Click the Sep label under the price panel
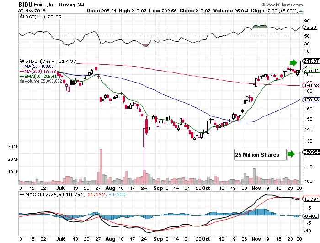This screenshot has height=243, width=320. pos(158,188)
